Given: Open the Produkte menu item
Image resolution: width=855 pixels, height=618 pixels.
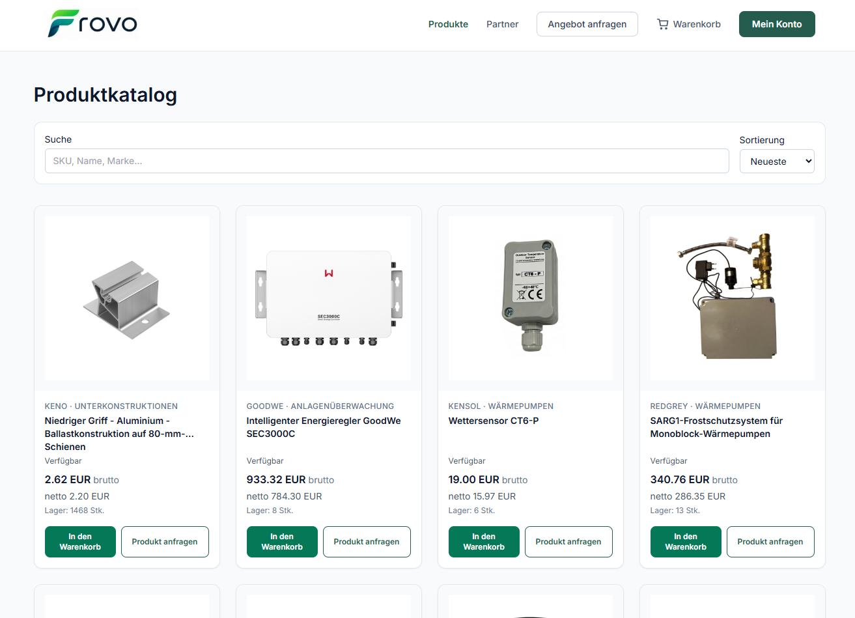Looking at the screenshot, I should point(448,24).
